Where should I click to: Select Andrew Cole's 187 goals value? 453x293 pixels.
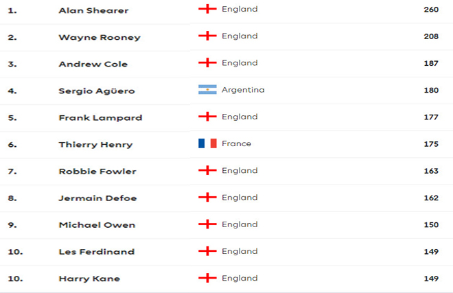pyautogui.click(x=431, y=63)
